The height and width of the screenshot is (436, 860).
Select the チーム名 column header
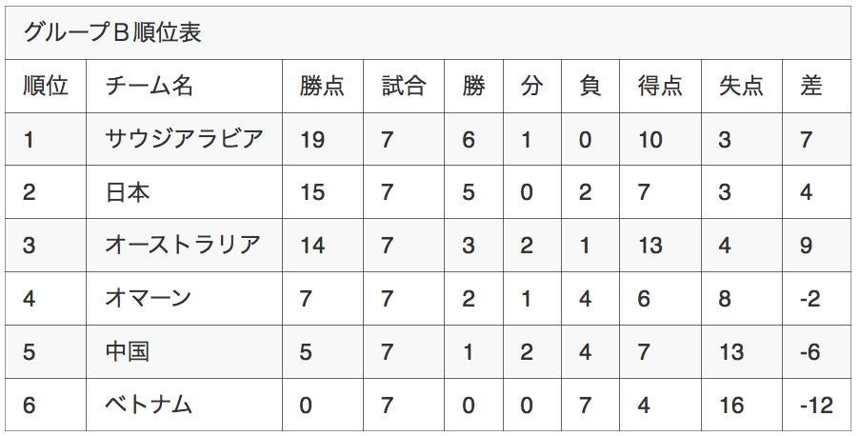(185, 86)
